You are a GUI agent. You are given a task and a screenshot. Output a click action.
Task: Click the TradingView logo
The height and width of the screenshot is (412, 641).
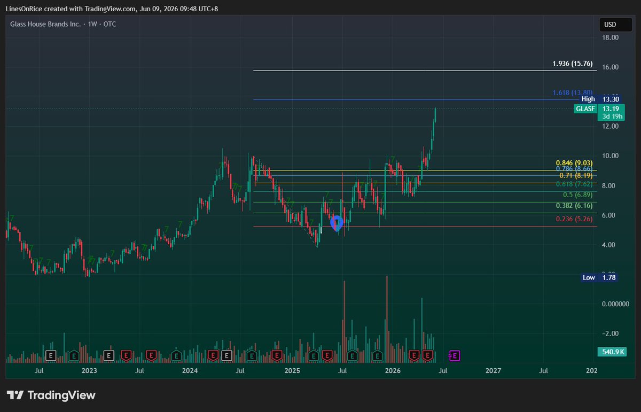tap(51, 395)
